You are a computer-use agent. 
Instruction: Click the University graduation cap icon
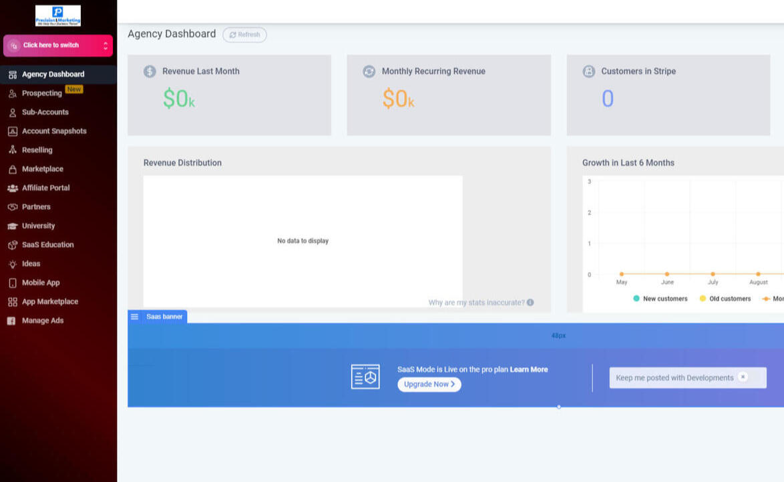pyautogui.click(x=13, y=226)
